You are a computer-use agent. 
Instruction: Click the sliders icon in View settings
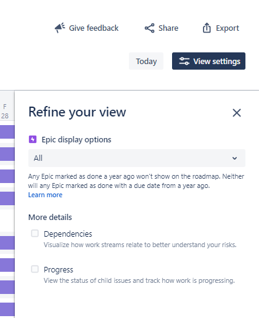184,61
